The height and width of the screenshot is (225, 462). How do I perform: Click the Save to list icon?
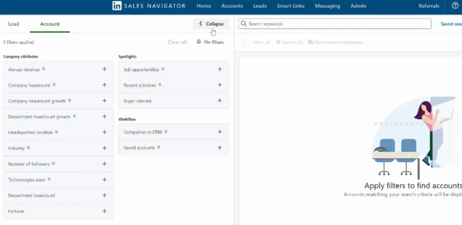coord(278,42)
